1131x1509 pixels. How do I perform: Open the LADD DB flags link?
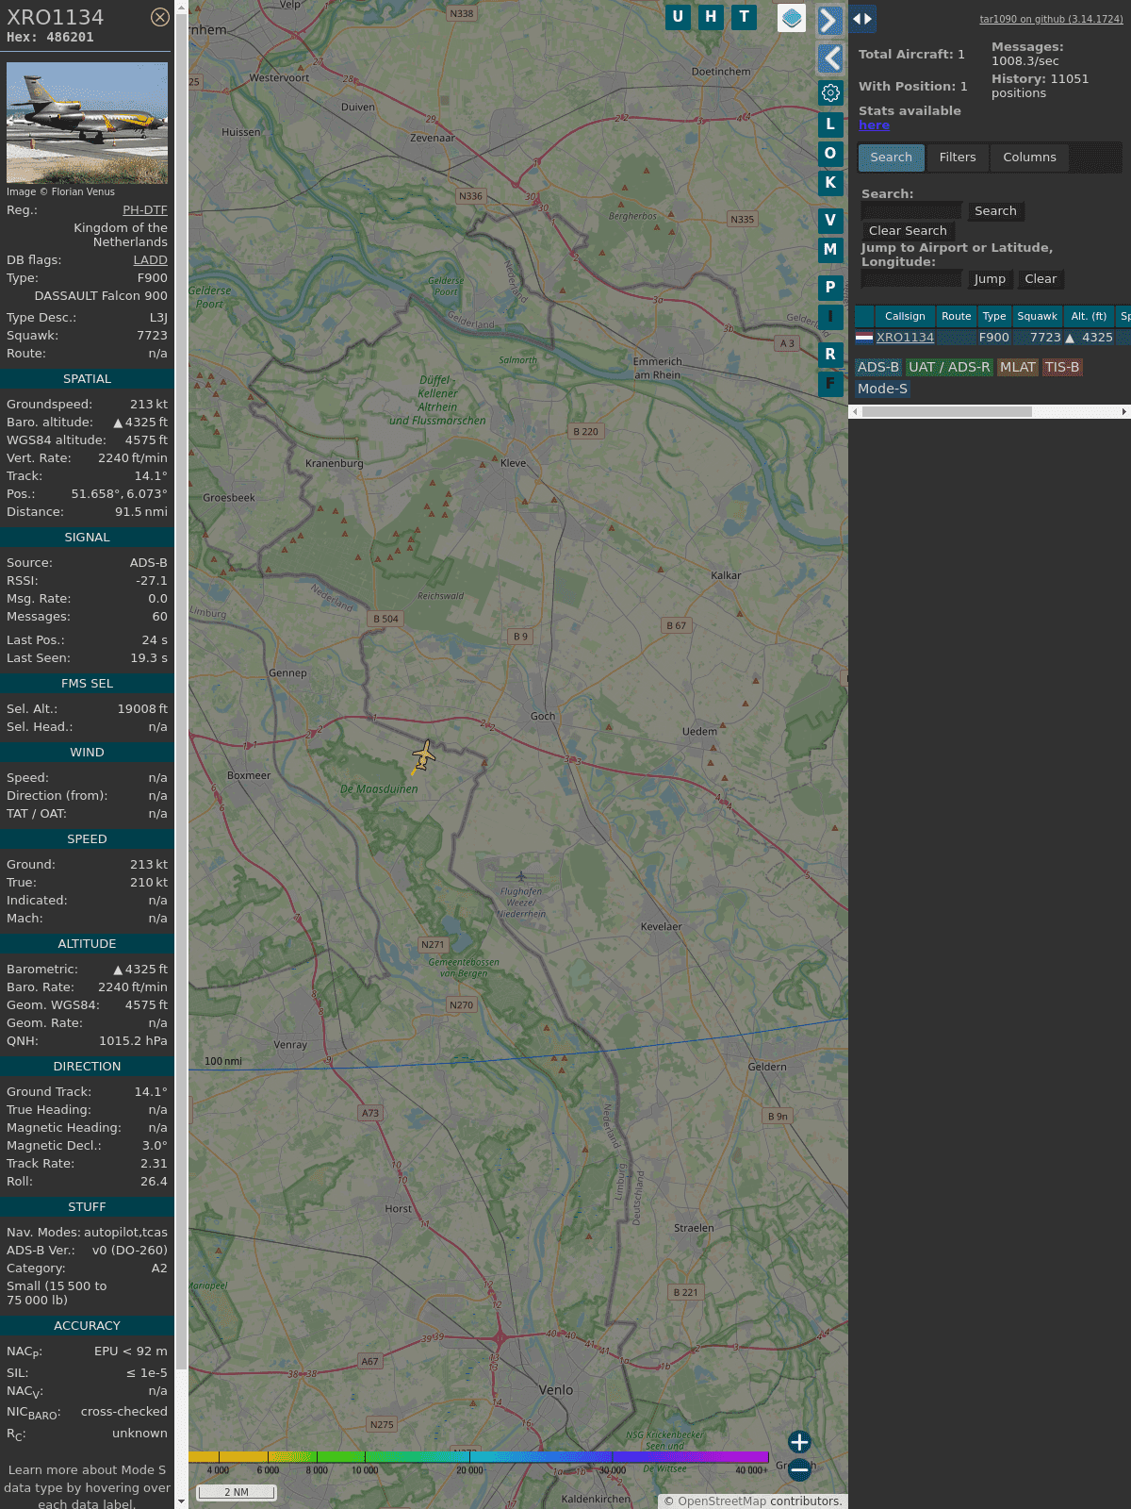(150, 260)
